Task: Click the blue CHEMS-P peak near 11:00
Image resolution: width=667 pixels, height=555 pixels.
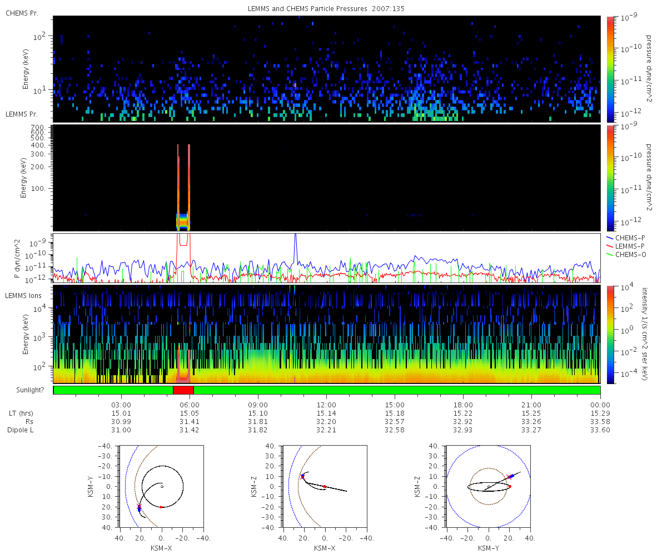Action: click(296, 244)
